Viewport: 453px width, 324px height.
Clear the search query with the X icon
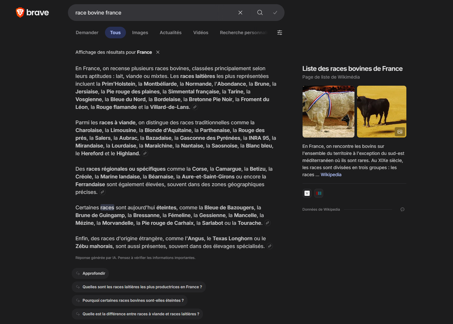click(x=240, y=13)
